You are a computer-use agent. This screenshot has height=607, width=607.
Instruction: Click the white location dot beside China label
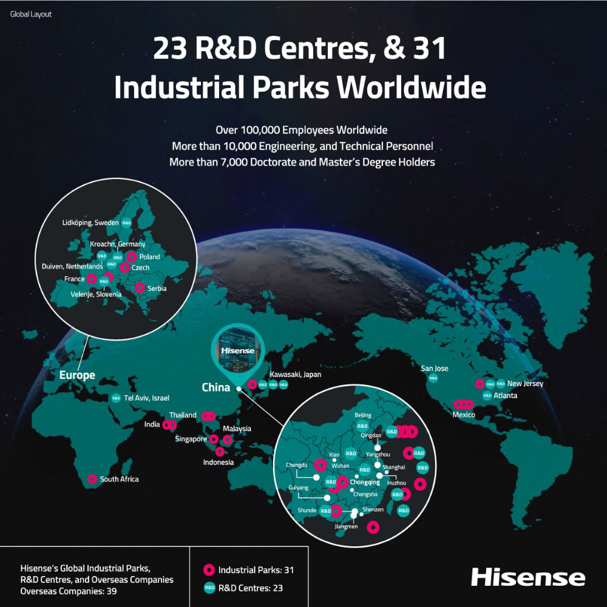(x=239, y=389)
